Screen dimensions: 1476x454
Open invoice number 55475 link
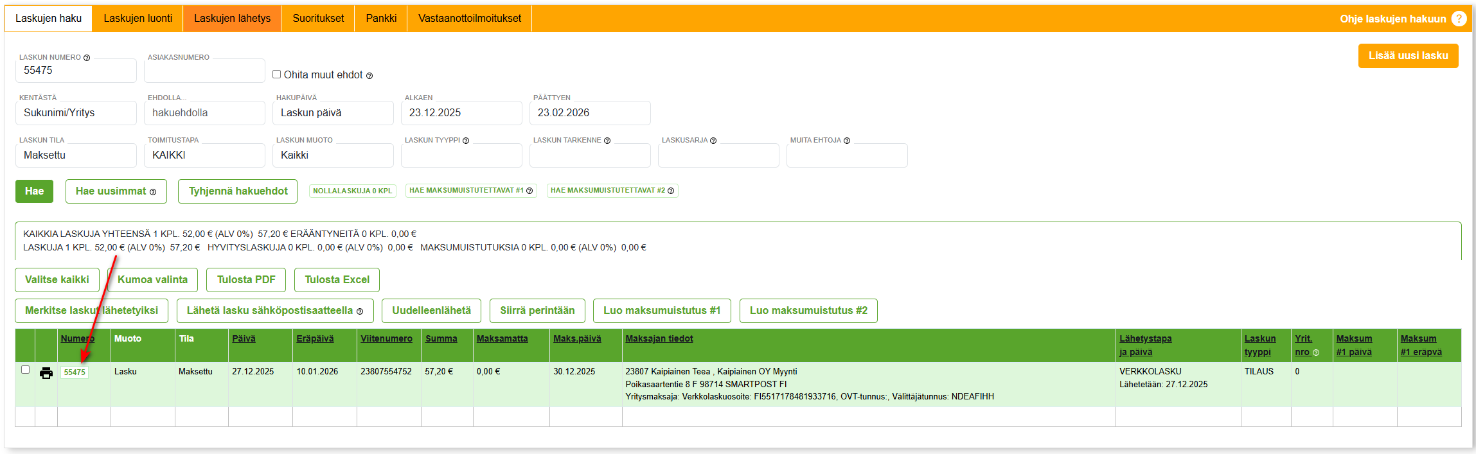(x=75, y=372)
